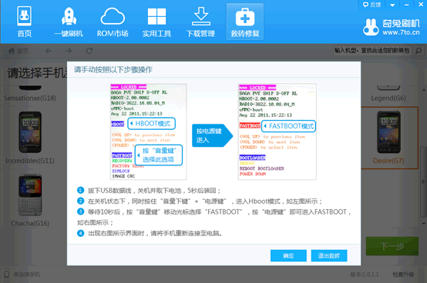Select the 救砖修复 tab
This screenshot has width=427, height=283.
(x=245, y=22)
